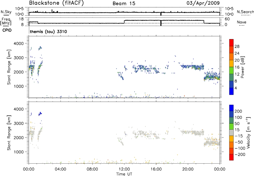Screen dimensions: 254x176
Task: Click the "Power [dB]" color bar title
Action: coord(243,67)
